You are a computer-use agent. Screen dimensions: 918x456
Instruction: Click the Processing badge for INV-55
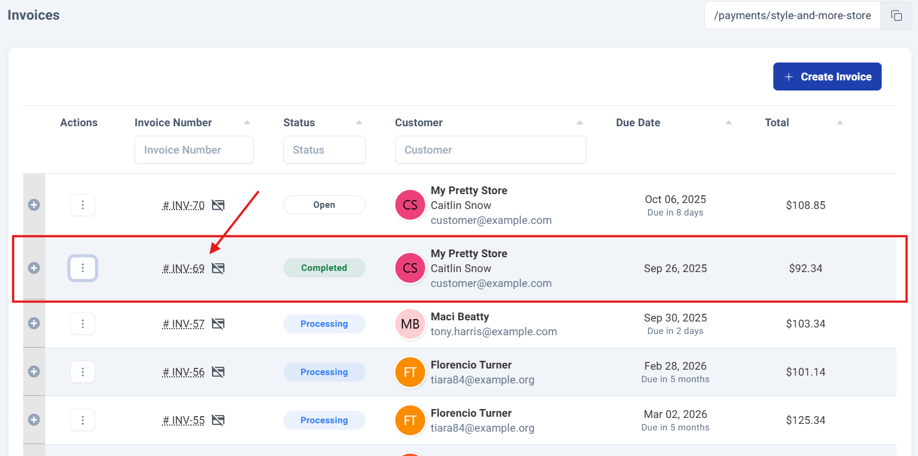coord(324,420)
